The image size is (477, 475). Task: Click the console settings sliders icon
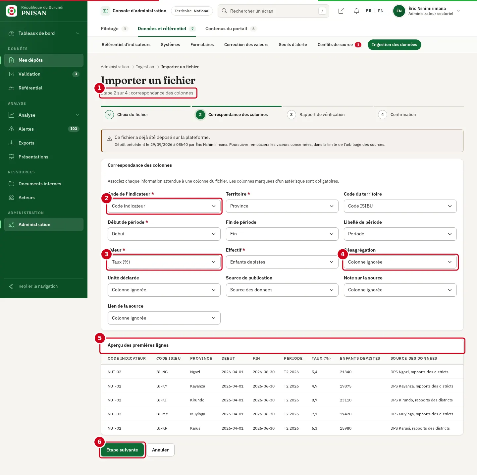tap(105, 11)
